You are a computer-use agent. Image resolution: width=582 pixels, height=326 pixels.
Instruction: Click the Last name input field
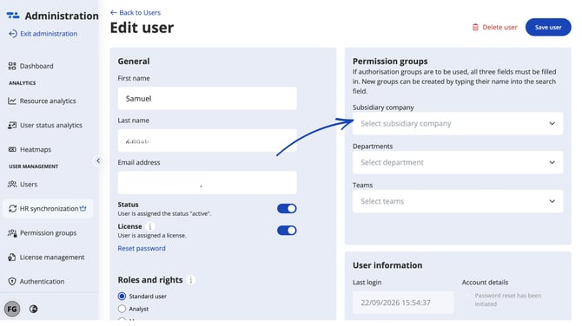(207, 140)
